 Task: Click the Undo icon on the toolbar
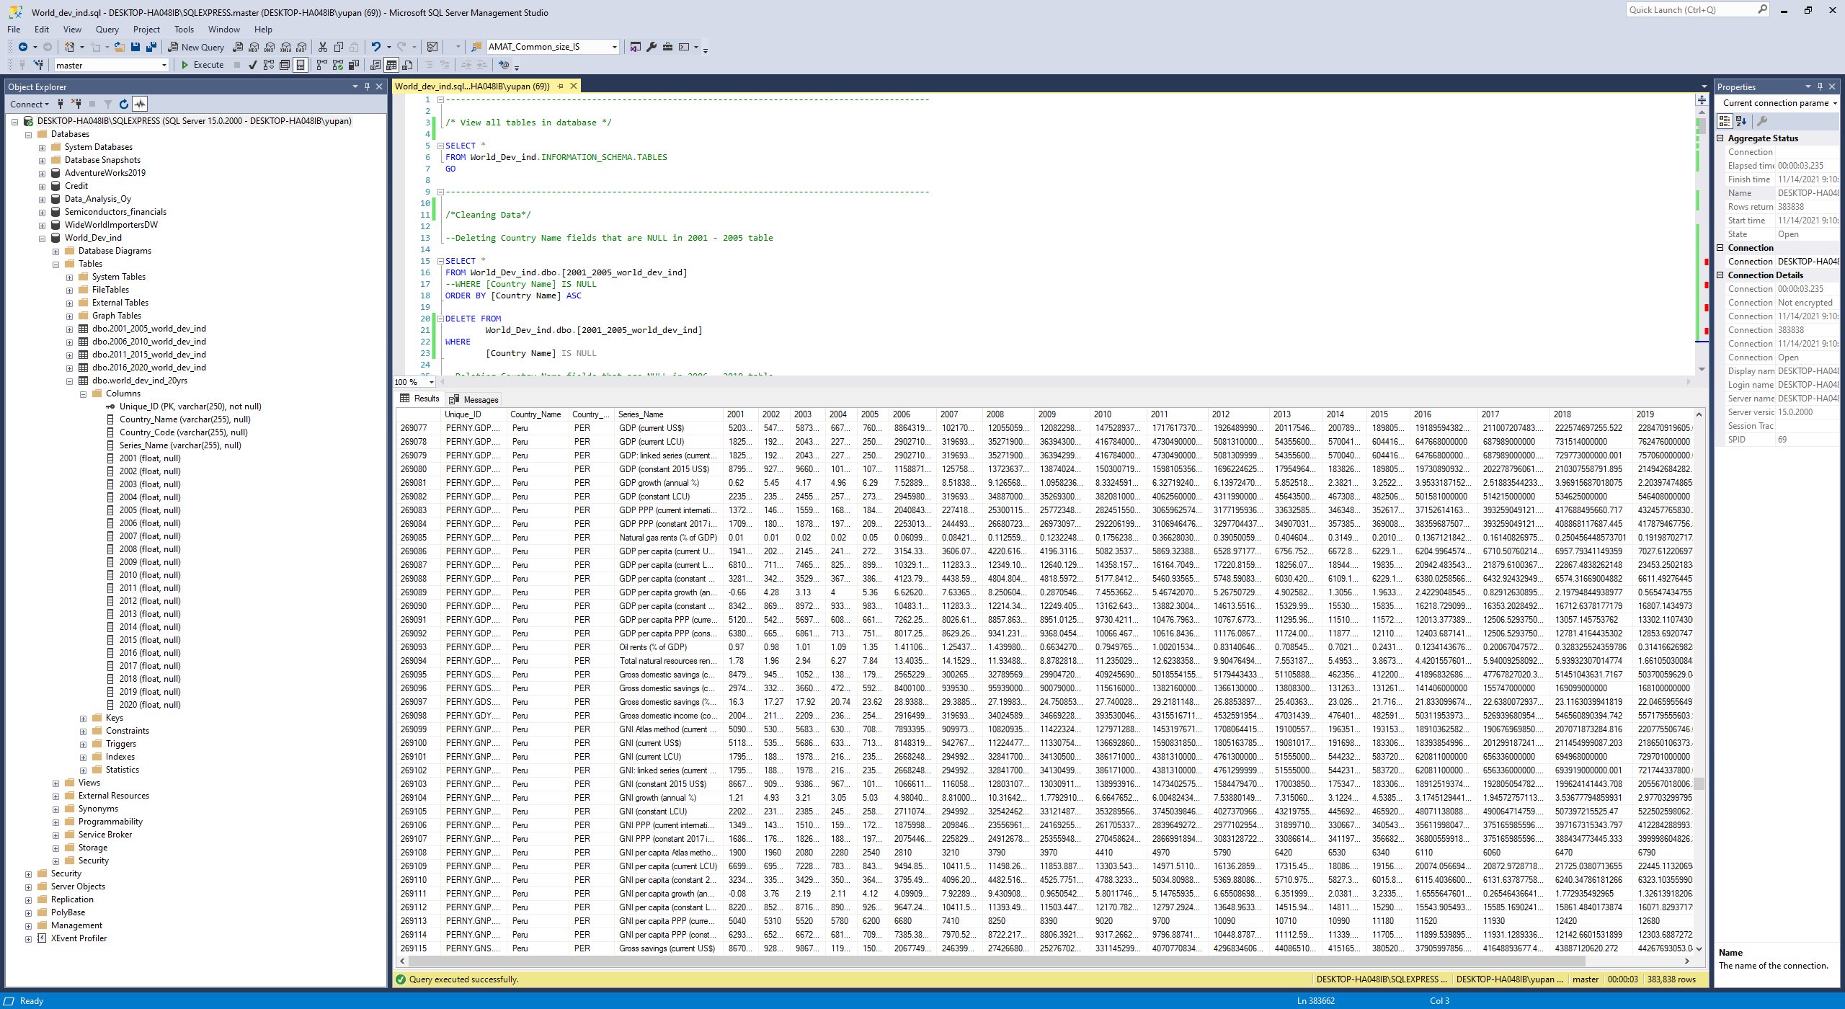[376, 46]
